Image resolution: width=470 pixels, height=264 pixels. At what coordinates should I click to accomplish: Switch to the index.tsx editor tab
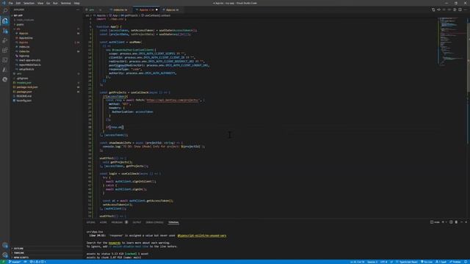click(120, 10)
